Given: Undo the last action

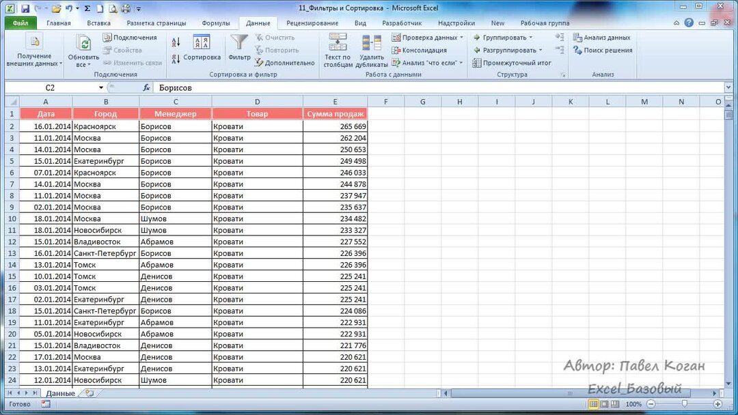Looking at the screenshot, I should coord(69,8).
